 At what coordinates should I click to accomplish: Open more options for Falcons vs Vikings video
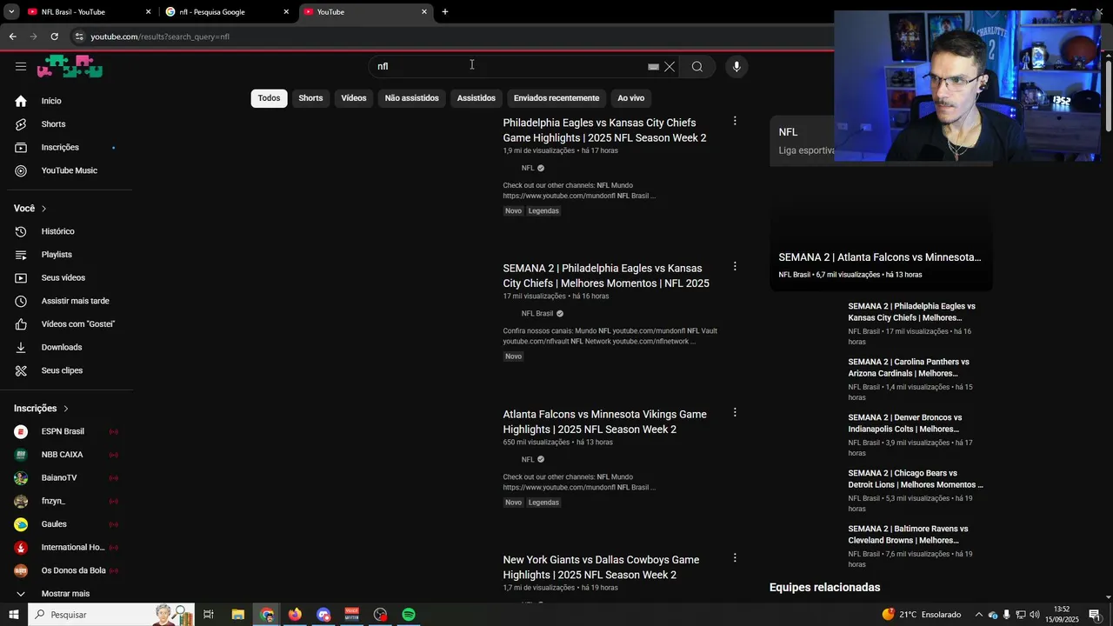point(735,412)
